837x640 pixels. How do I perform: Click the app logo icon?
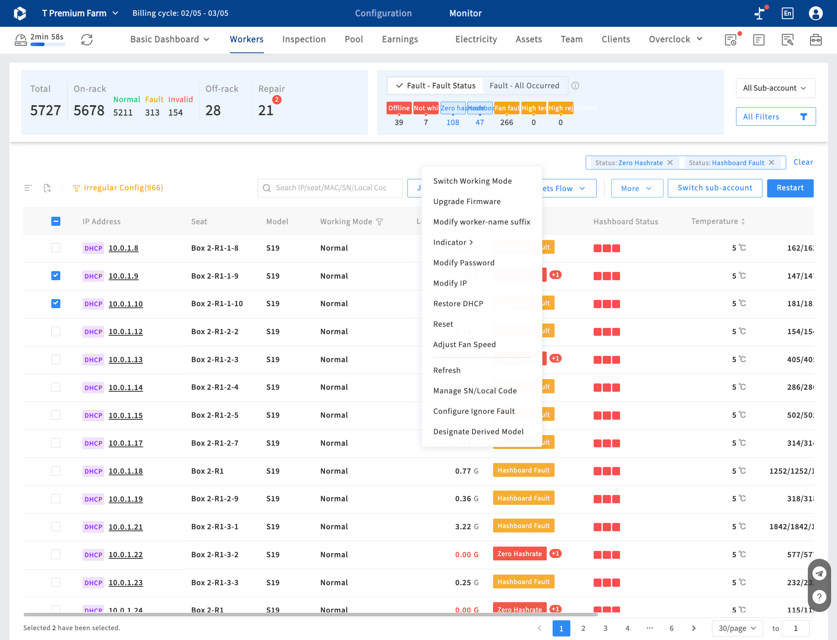click(x=20, y=13)
